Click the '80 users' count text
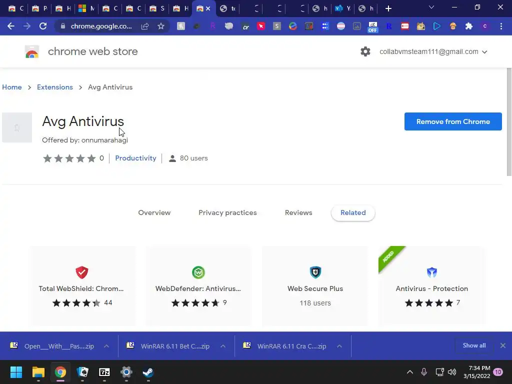This screenshot has height=384, width=512. (x=193, y=158)
